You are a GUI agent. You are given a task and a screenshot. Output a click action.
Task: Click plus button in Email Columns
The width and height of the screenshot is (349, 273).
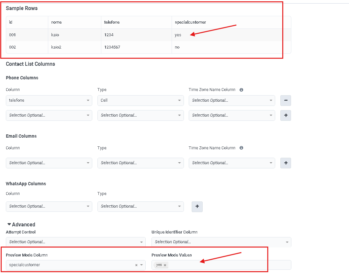286,163
